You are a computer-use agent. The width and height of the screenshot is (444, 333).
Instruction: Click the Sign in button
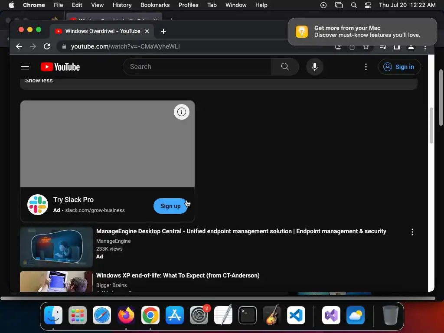(x=399, y=67)
